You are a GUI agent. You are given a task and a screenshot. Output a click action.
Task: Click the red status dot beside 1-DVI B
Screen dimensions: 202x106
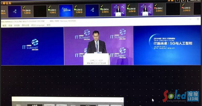pyautogui.click(x=24, y=10)
